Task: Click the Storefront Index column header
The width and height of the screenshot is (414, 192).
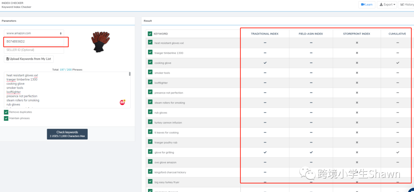Action: (356, 34)
